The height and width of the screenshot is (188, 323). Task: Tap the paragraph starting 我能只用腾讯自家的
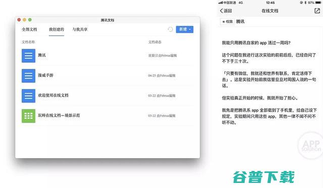coord(256,43)
